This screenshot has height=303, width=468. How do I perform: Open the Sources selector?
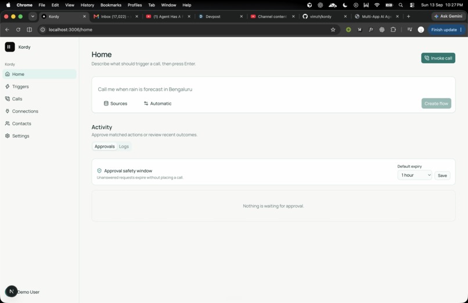pos(115,103)
